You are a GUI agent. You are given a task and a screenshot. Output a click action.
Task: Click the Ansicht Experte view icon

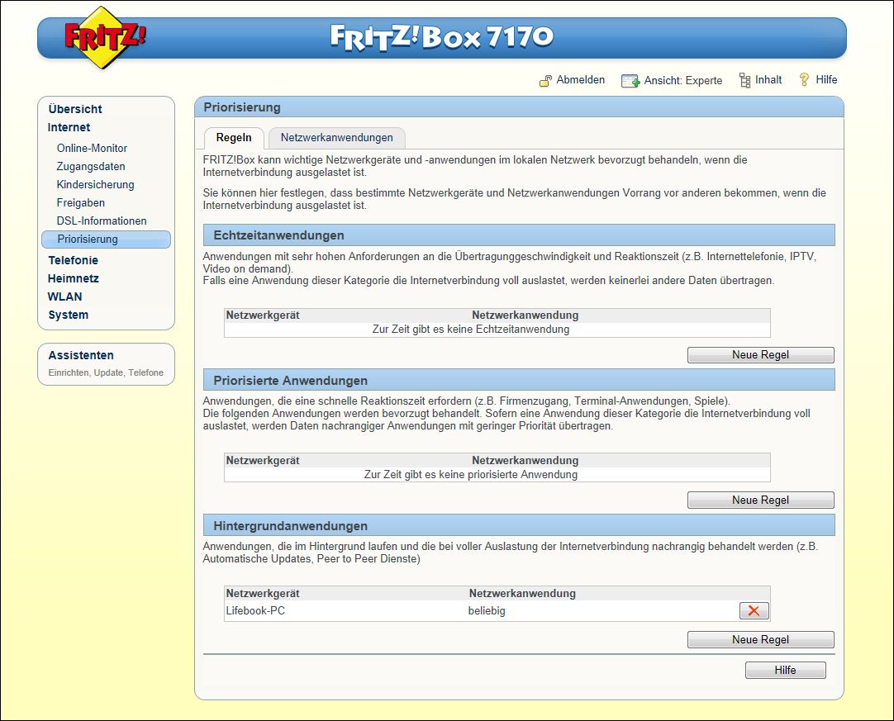click(630, 81)
